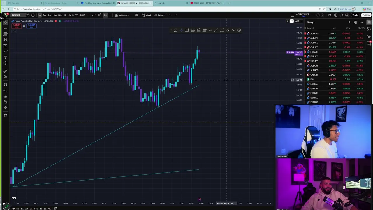The height and width of the screenshot is (210, 373).
Task: Open the object tree layers icon in right sidebar
Action: click(x=369, y=36)
